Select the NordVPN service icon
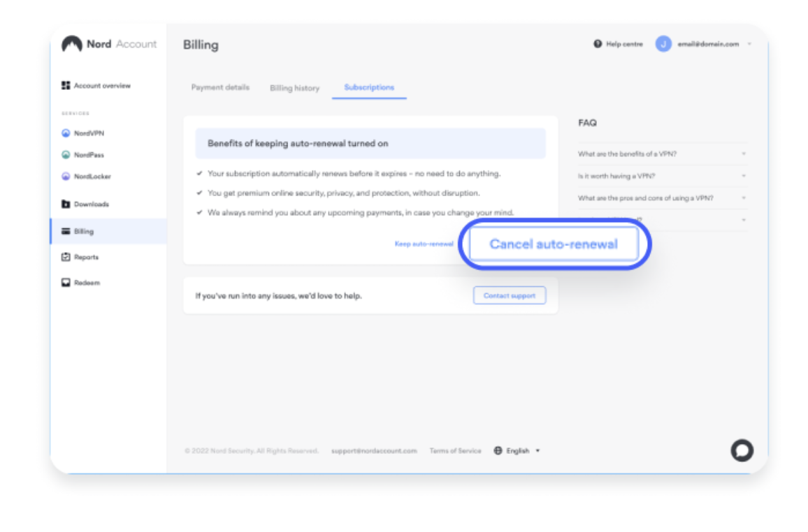808x532 pixels. point(66,133)
